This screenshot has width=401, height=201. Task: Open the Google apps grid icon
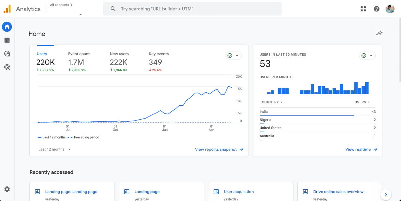click(x=363, y=9)
